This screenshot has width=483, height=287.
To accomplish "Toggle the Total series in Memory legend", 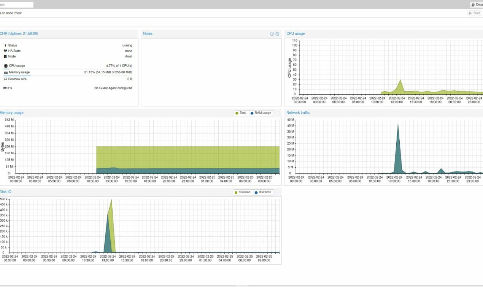I will (241, 113).
